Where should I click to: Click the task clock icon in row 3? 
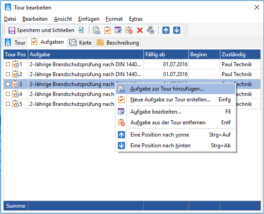pos(15,84)
